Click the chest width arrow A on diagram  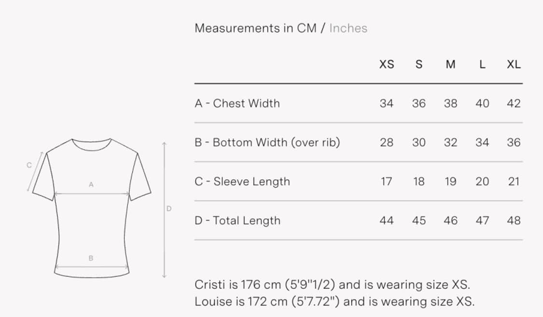pos(91,194)
